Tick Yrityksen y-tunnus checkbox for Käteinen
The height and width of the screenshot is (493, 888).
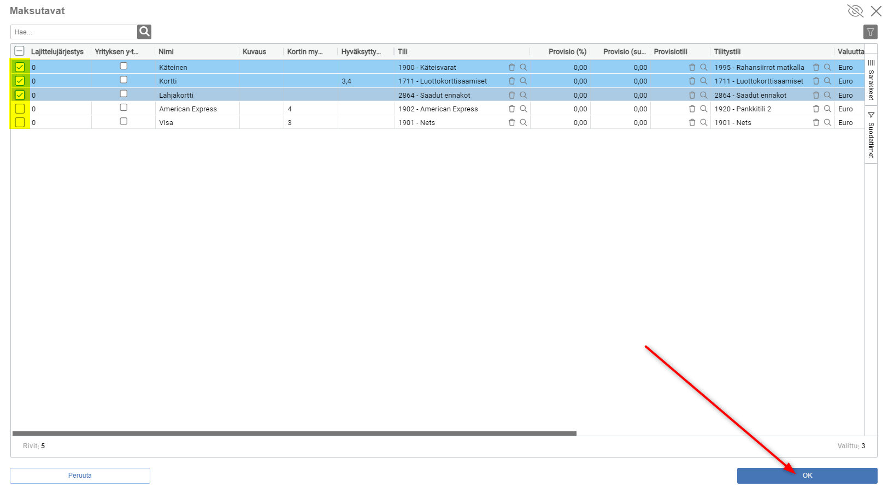[x=124, y=66]
